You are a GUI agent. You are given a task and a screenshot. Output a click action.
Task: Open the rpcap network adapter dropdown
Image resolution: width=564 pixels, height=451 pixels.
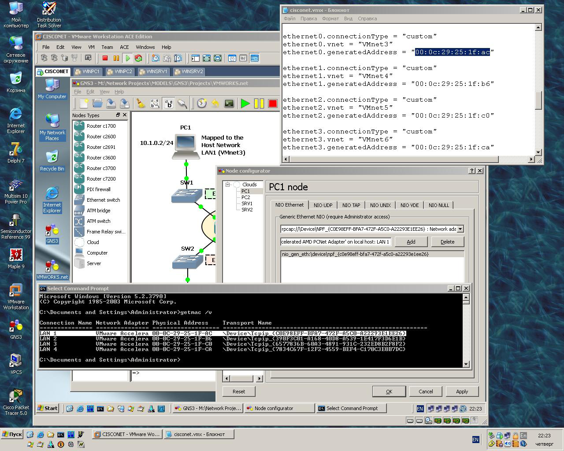coord(460,229)
